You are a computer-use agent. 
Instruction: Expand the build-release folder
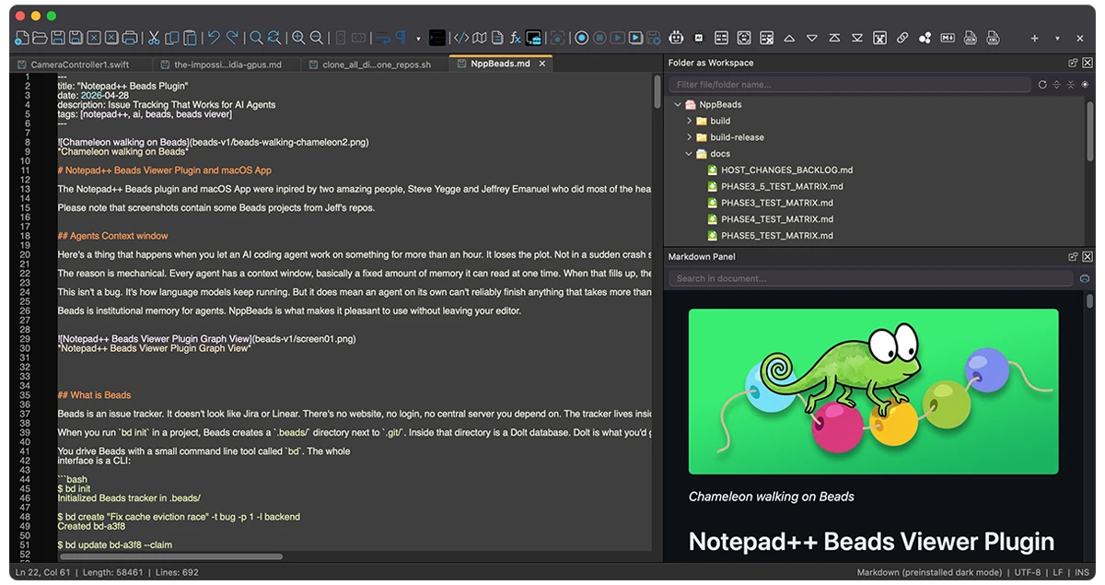(x=689, y=137)
